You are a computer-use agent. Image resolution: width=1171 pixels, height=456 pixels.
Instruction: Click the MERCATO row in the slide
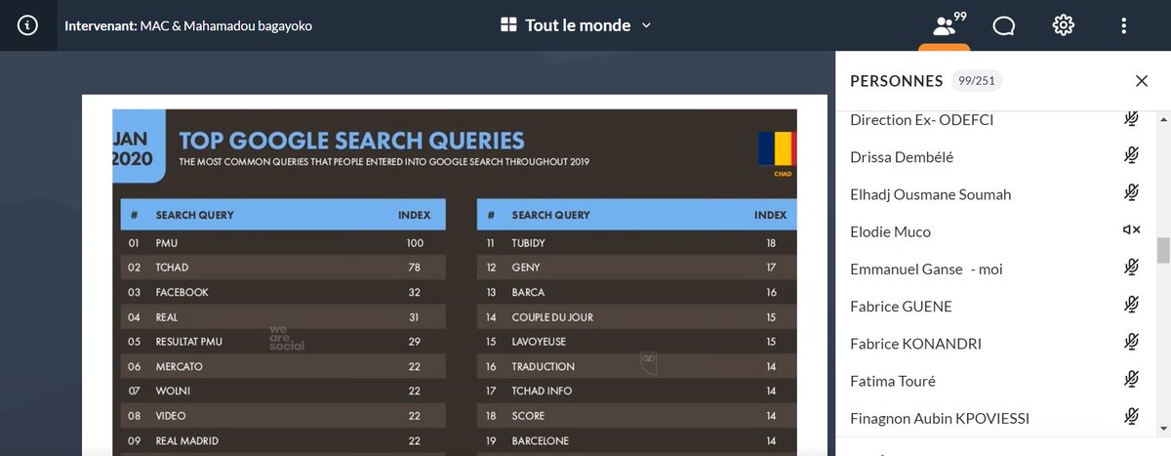point(283,366)
